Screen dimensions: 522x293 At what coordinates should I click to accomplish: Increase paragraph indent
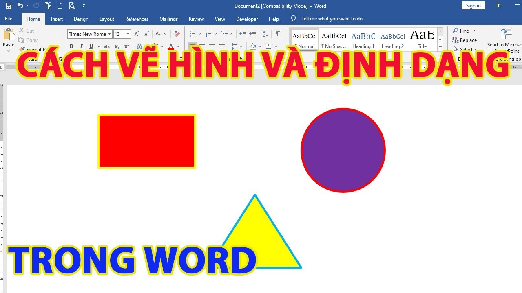tap(252, 34)
